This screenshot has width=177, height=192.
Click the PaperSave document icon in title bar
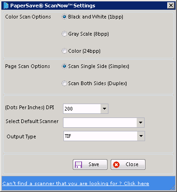(x=6, y=6)
